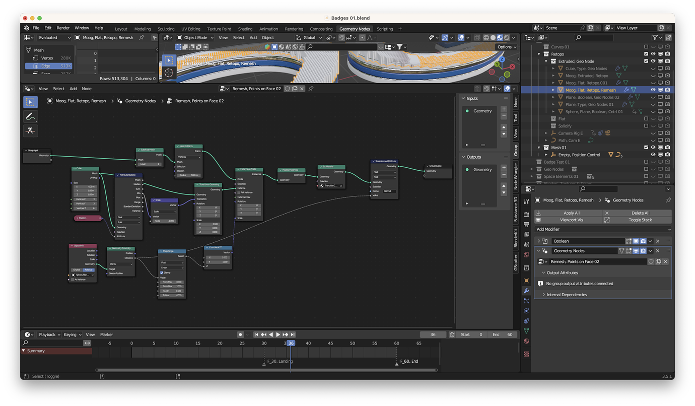Click the Toggle Stack button

(638, 220)
